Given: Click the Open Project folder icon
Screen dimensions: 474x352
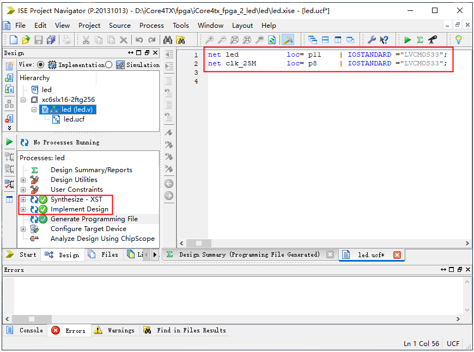Looking at the screenshot, I should tap(26, 40).
